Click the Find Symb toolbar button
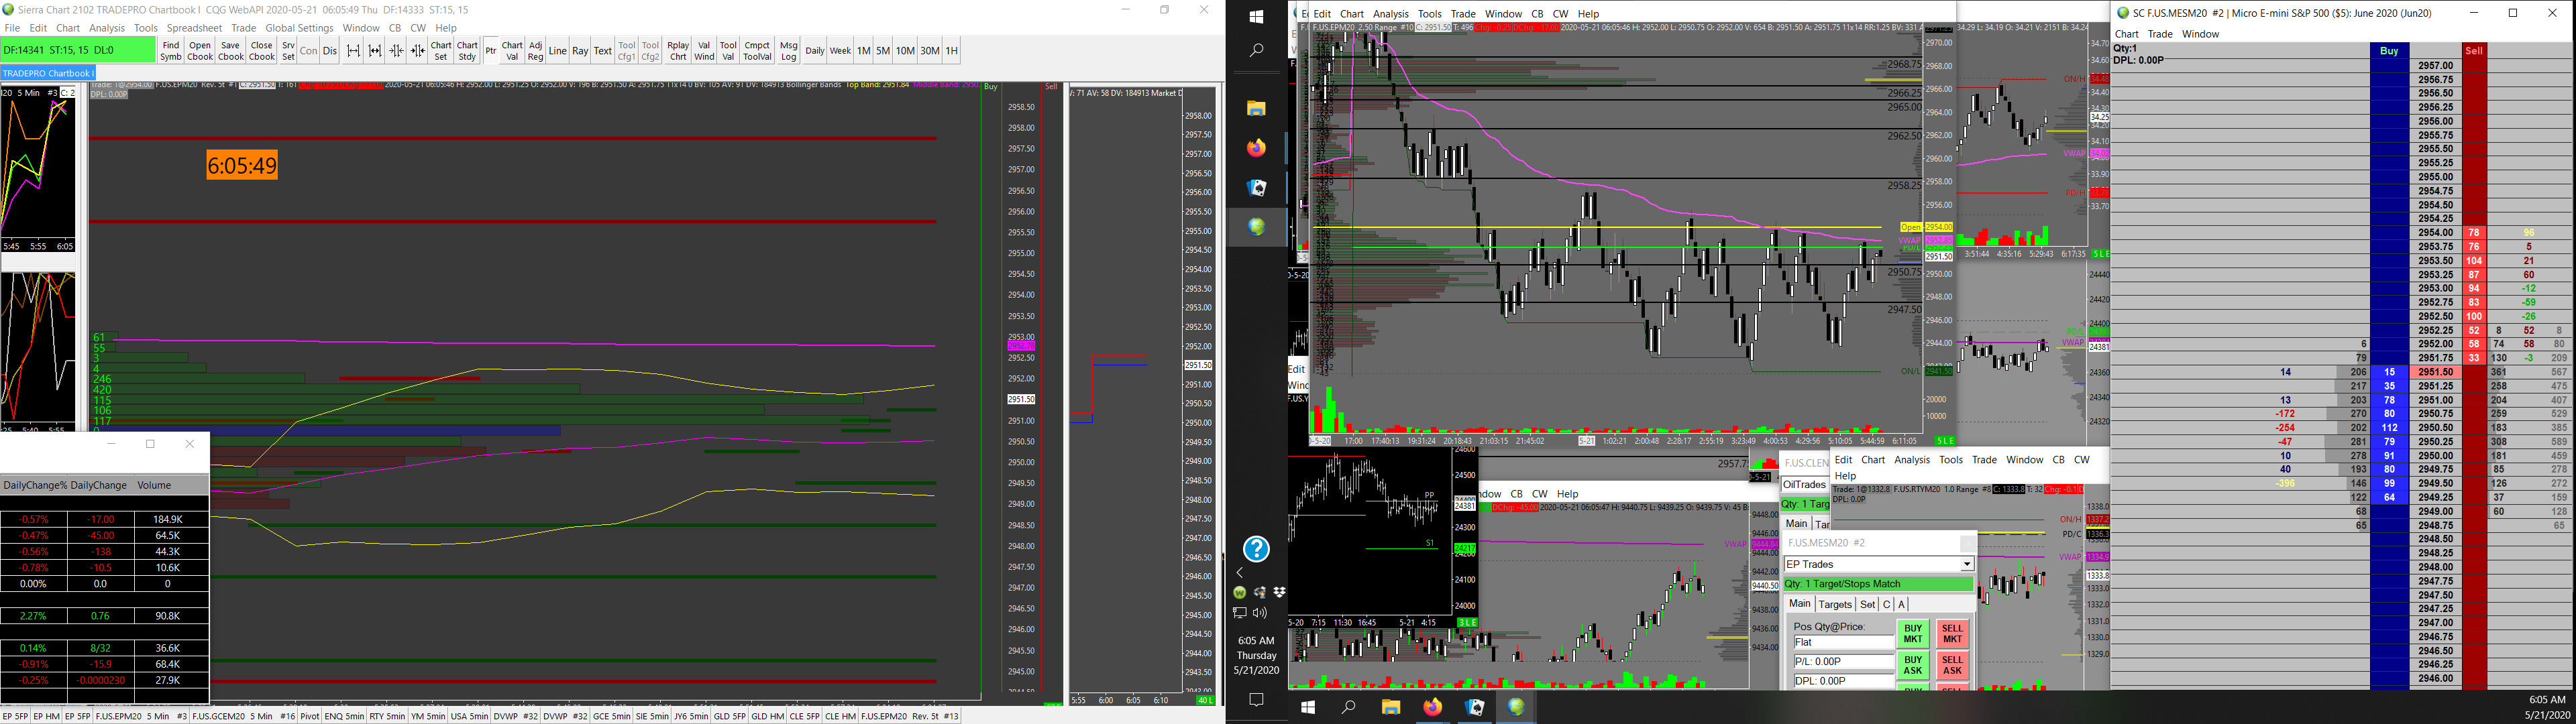This screenshot has height=724, width=2576. (171, 51)
